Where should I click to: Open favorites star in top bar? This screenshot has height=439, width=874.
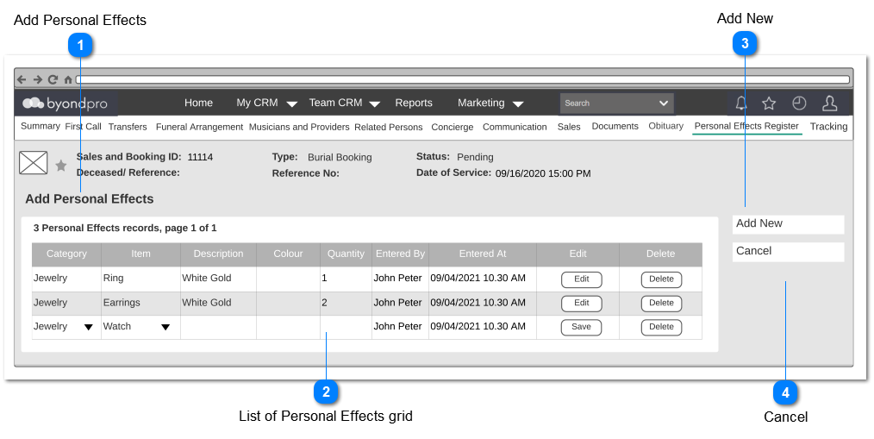tap(769, 103)
